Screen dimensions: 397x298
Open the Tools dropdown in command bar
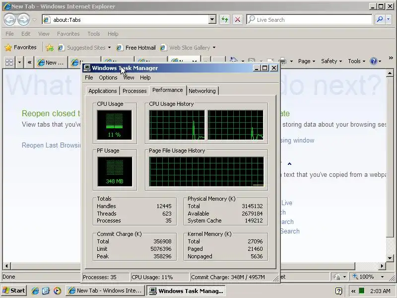356,61
